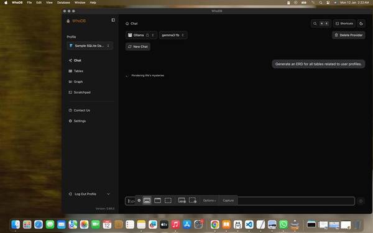Click the WhoDB logo in sidebar
Image resolution: width=373 pixels, height=233 pixels.
click(76, 21)
